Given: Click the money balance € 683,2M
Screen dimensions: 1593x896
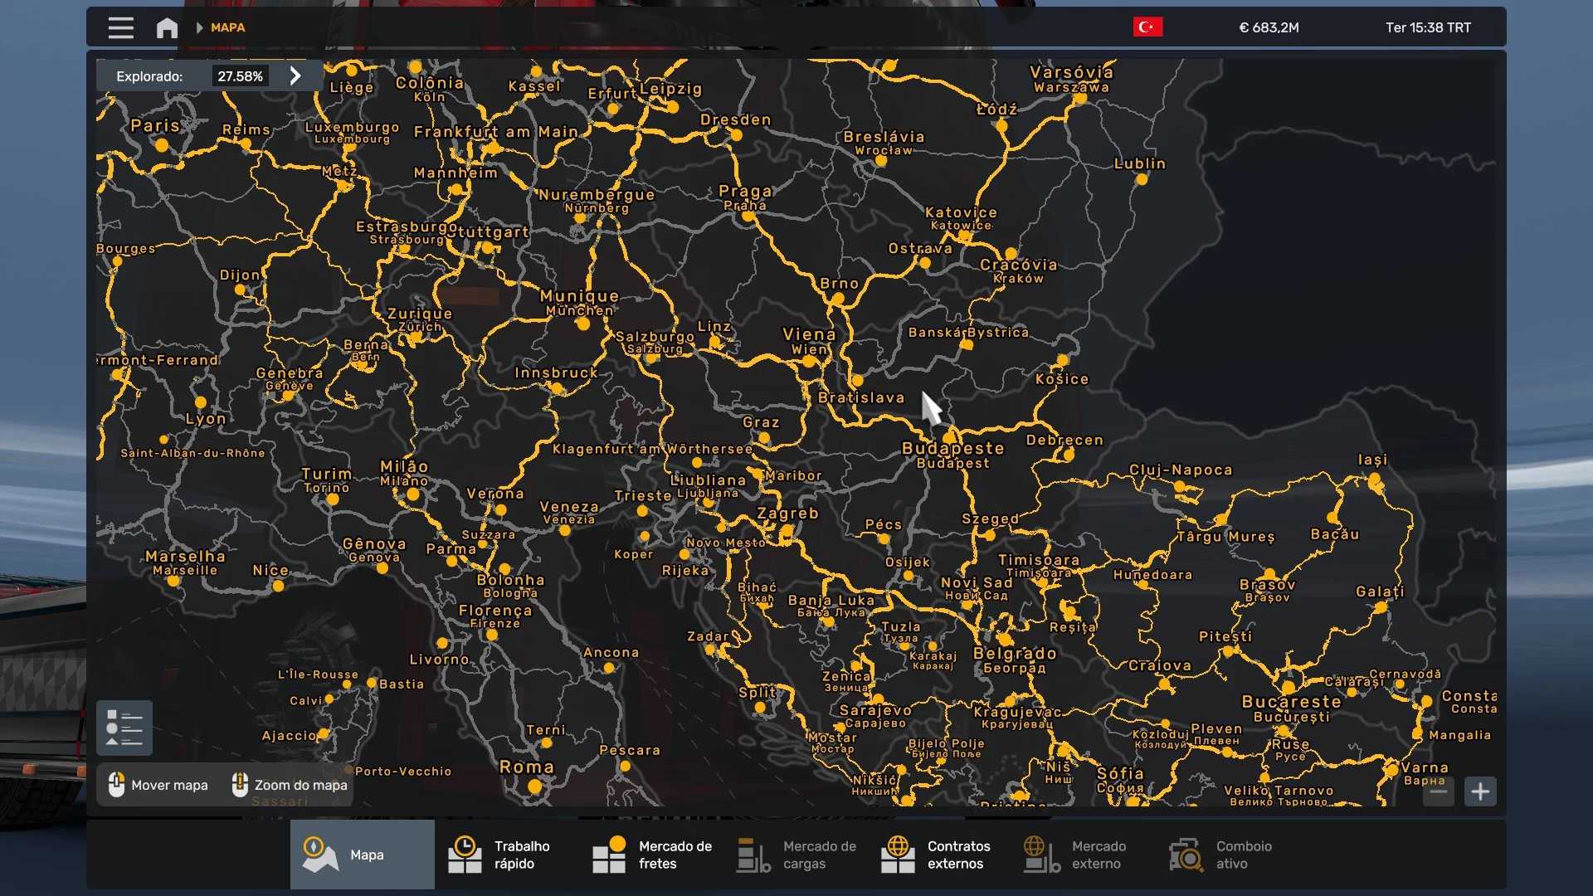Looking at the screenshot, I should tap(1269, 27).
